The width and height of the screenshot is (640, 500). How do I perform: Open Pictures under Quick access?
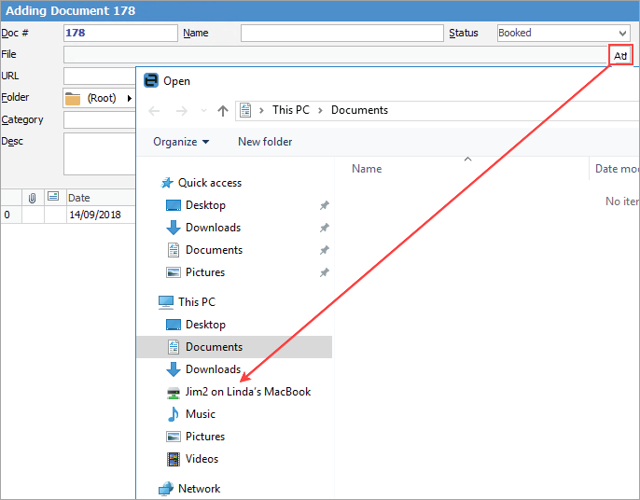pyautogui.click(x=205, y=272)
